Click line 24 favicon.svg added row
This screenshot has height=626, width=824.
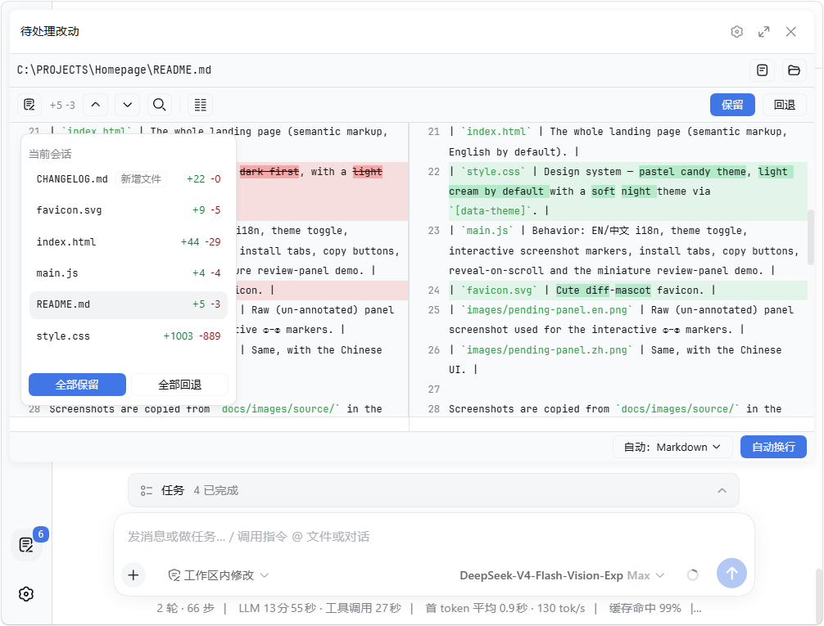(628, 290)
